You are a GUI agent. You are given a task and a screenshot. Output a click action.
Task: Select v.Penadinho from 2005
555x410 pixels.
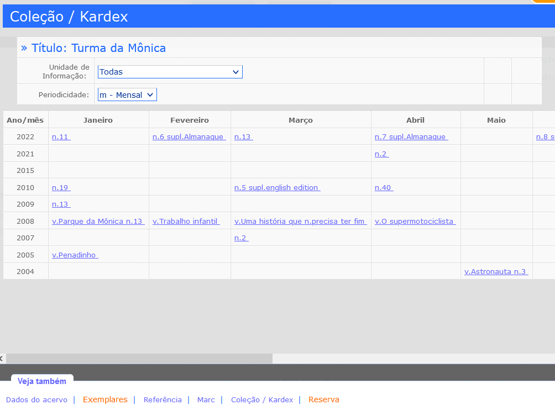(x=75, y=255)
